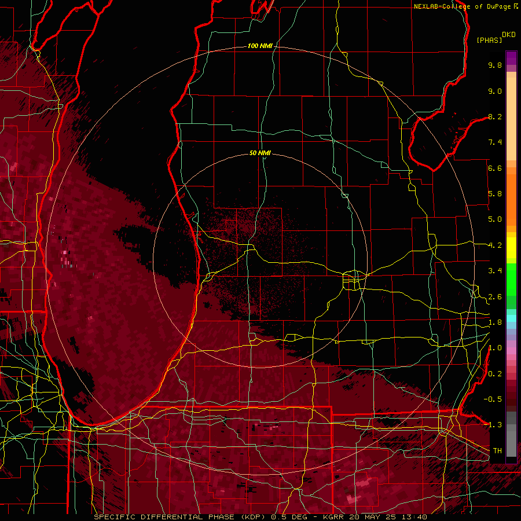Click the [PHAS] units label
This screenshot has width=521, height=521.
click(x=489, y=40)
